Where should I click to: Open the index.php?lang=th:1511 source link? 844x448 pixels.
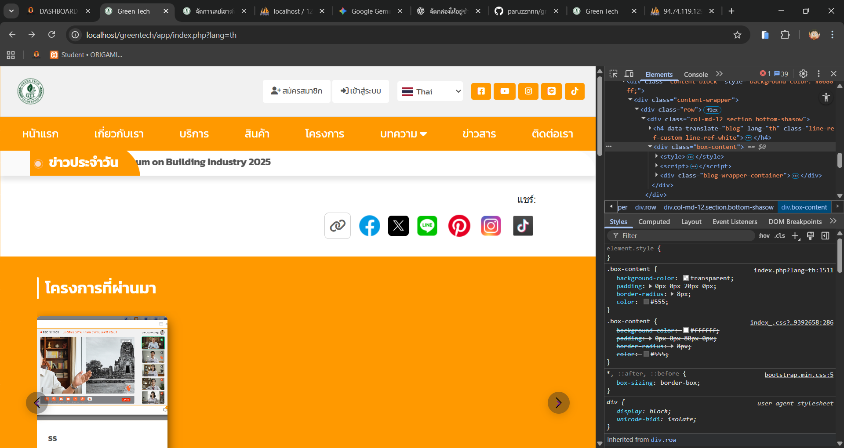tap(793, 270)
